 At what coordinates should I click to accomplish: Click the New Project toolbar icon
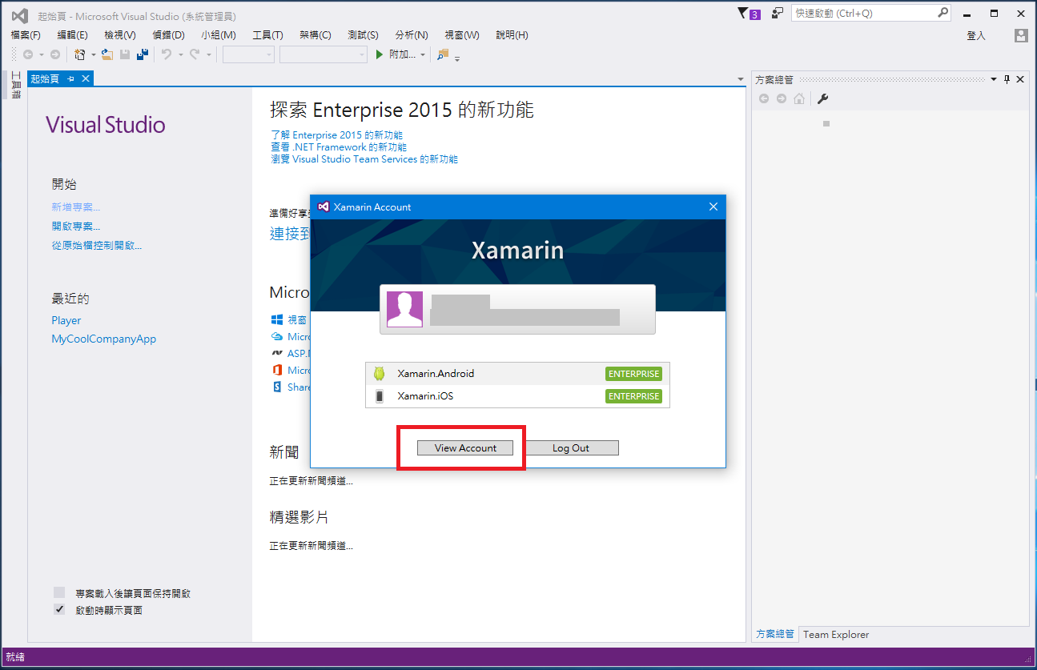point(80,54)
